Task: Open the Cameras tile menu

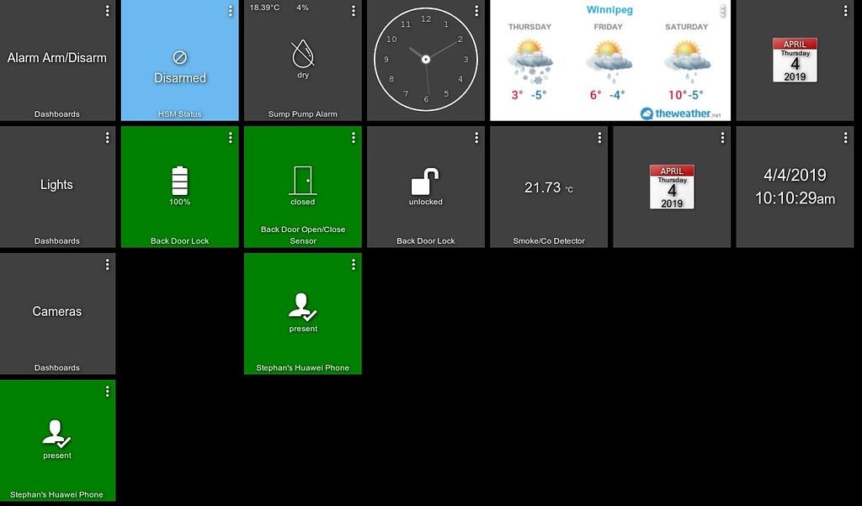Action: click(107, 264)
